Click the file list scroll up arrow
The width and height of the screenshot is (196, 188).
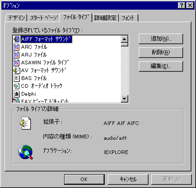click(125, 39)
